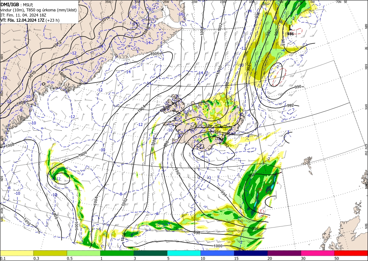Click the light green 0.5–1 legend swatch
Screen dimensions: 368x261
[x=84, y=253]
